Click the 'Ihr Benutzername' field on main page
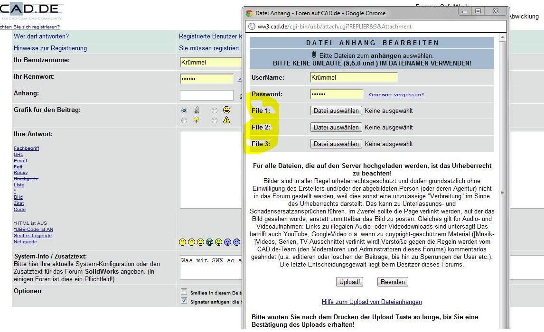 [211, 63]
